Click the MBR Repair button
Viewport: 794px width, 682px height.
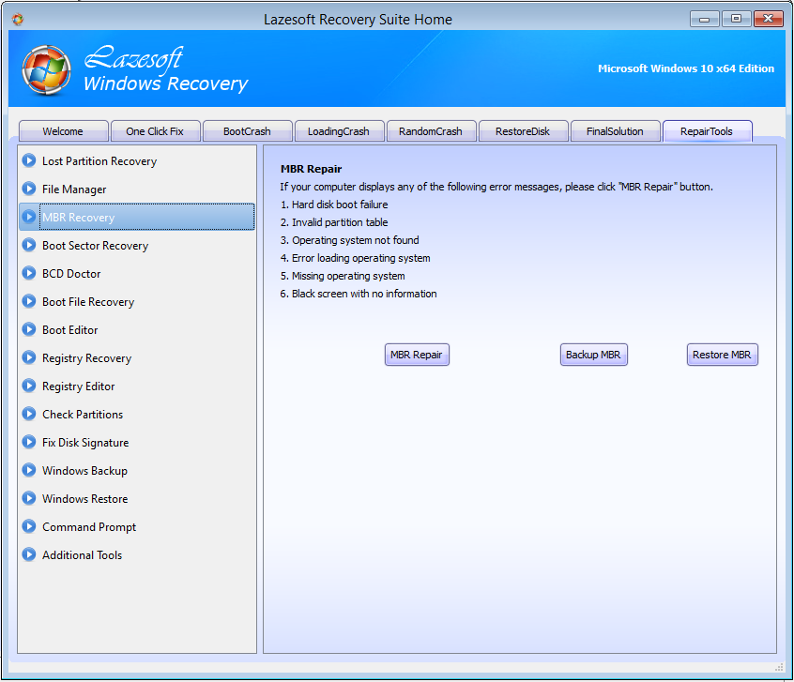(417, 355)
